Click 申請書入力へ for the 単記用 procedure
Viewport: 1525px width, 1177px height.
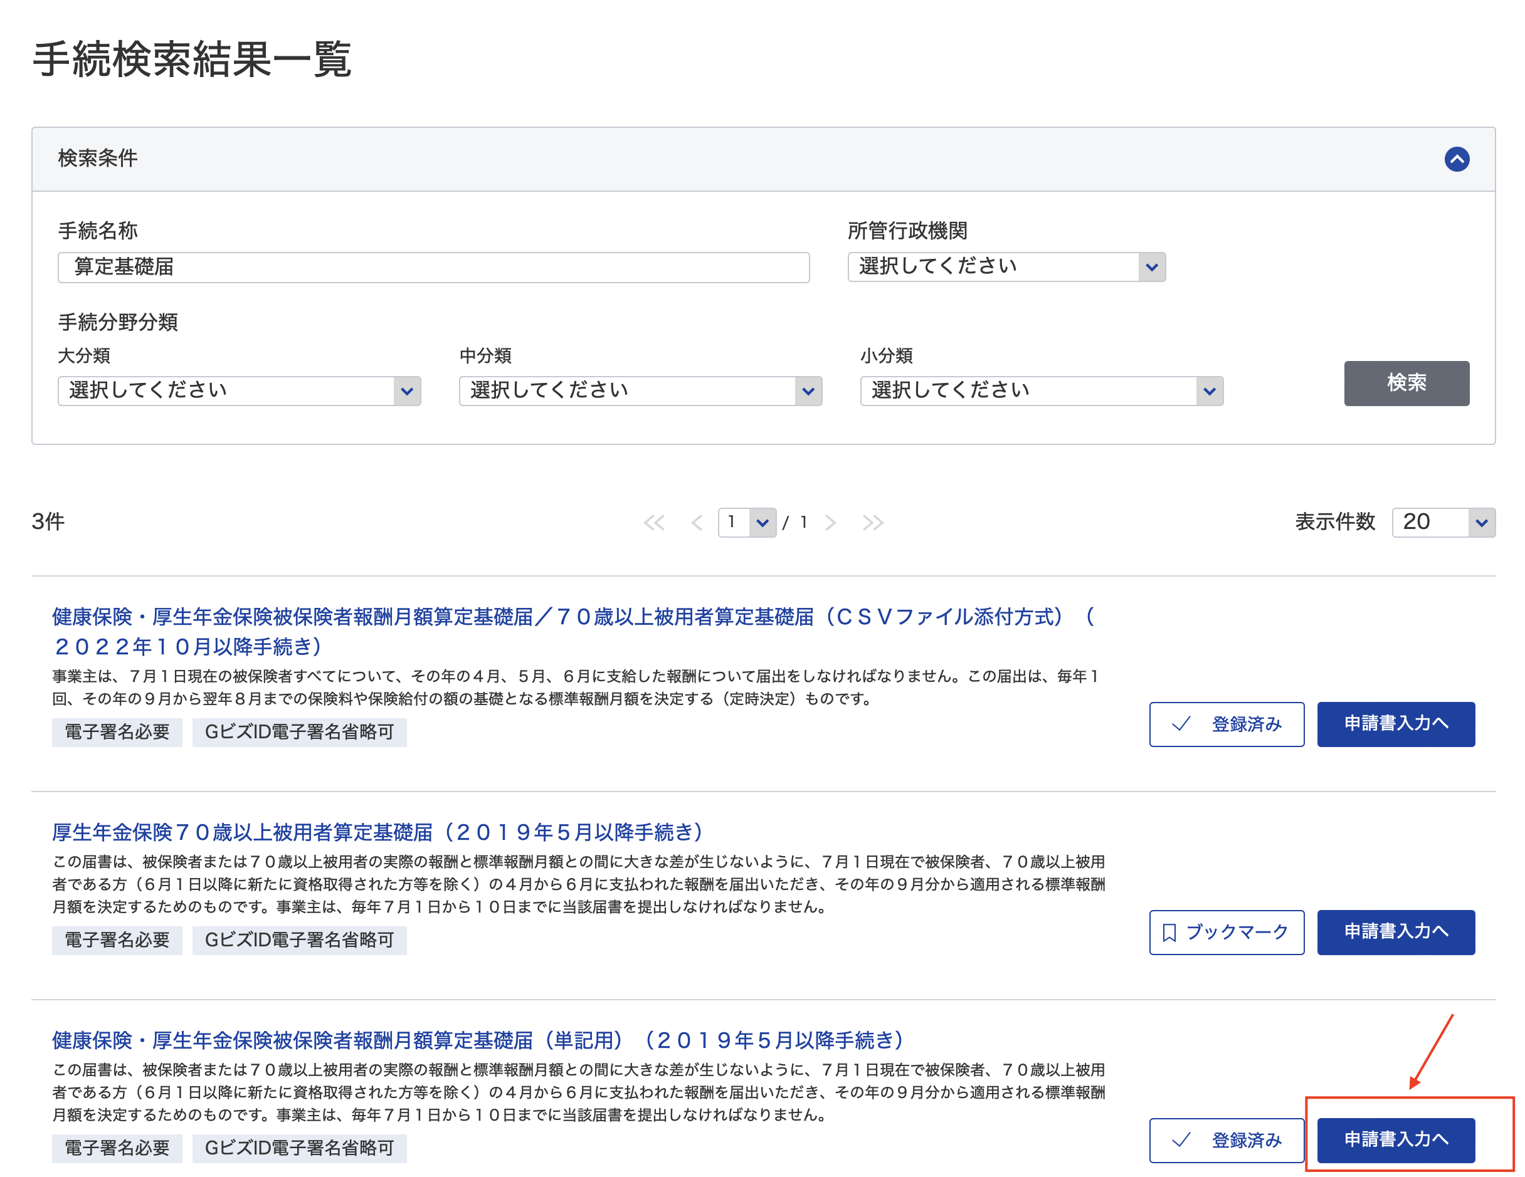1396,1140
